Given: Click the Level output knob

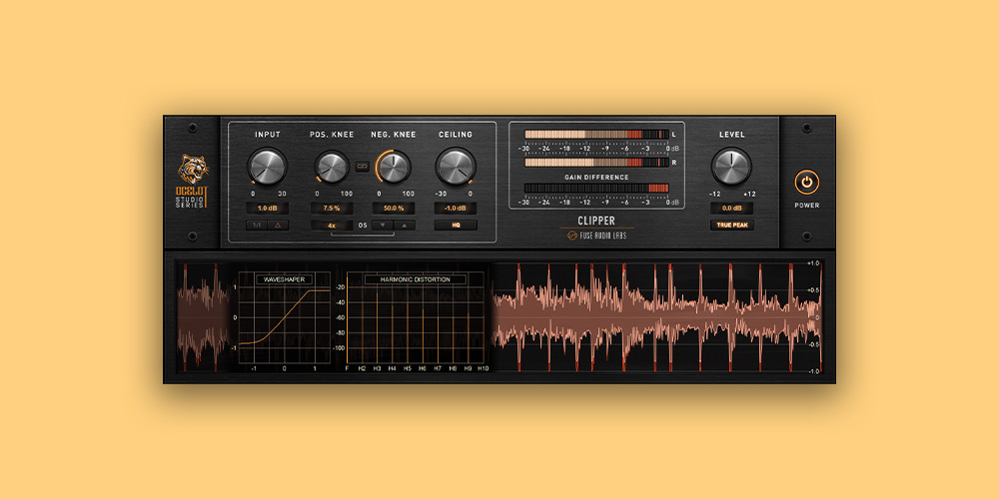Looking at the screenshot, I should [x=731, y=167].
